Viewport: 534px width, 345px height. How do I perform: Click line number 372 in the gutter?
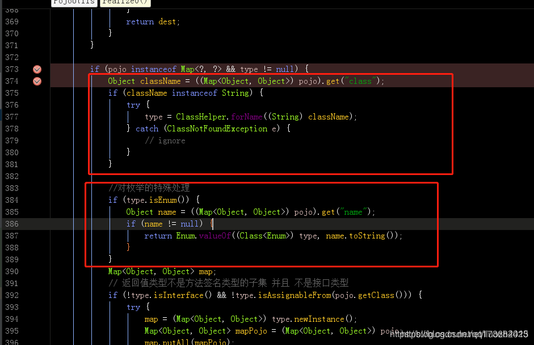[12, 57]
